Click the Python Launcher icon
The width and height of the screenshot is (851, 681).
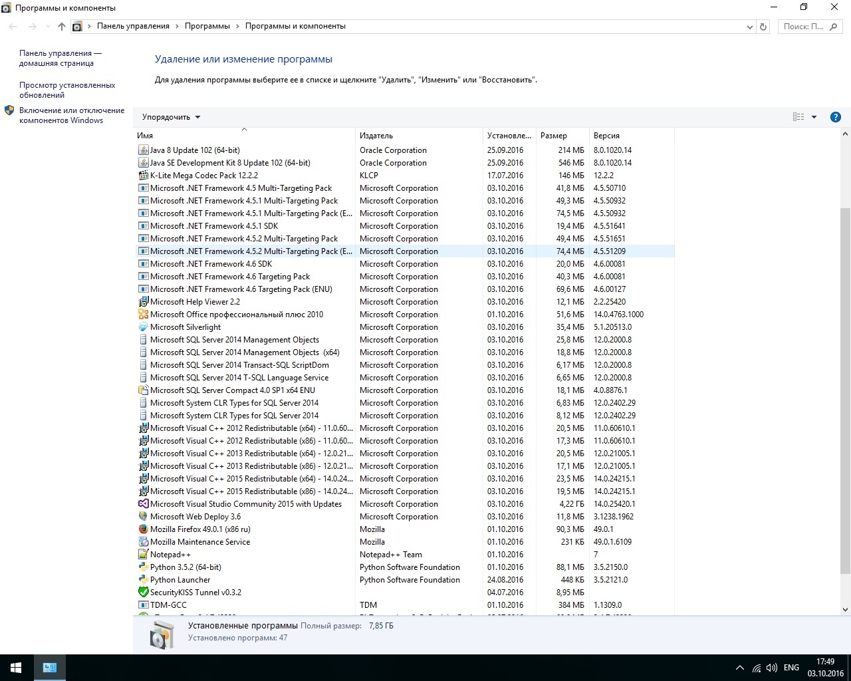pos(143,580)
